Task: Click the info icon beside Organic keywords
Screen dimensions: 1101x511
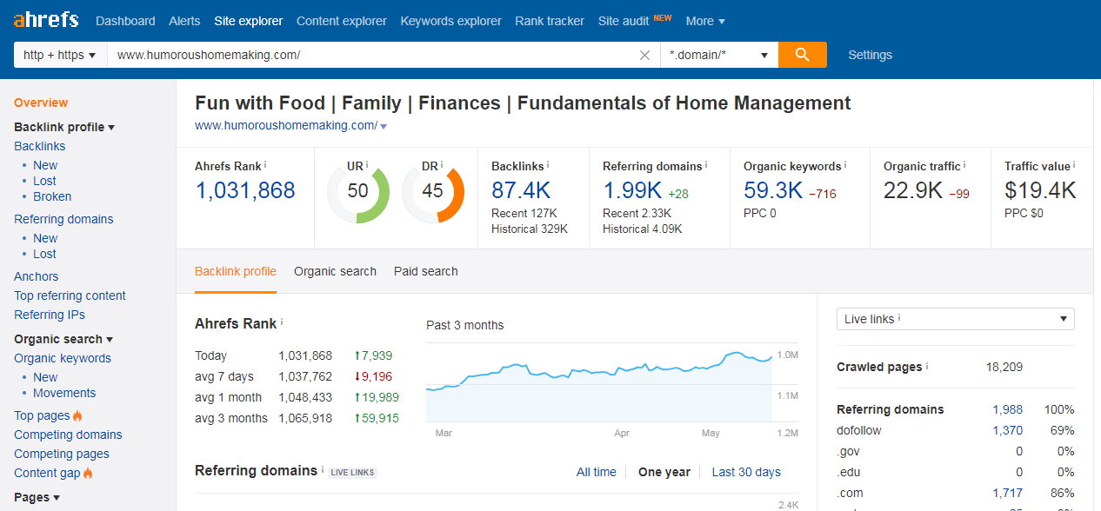Action: pos(845,165)
